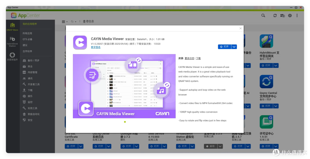Open the HybridDesk Station section
Screen dimensions: 310x159
pos(12,42)
